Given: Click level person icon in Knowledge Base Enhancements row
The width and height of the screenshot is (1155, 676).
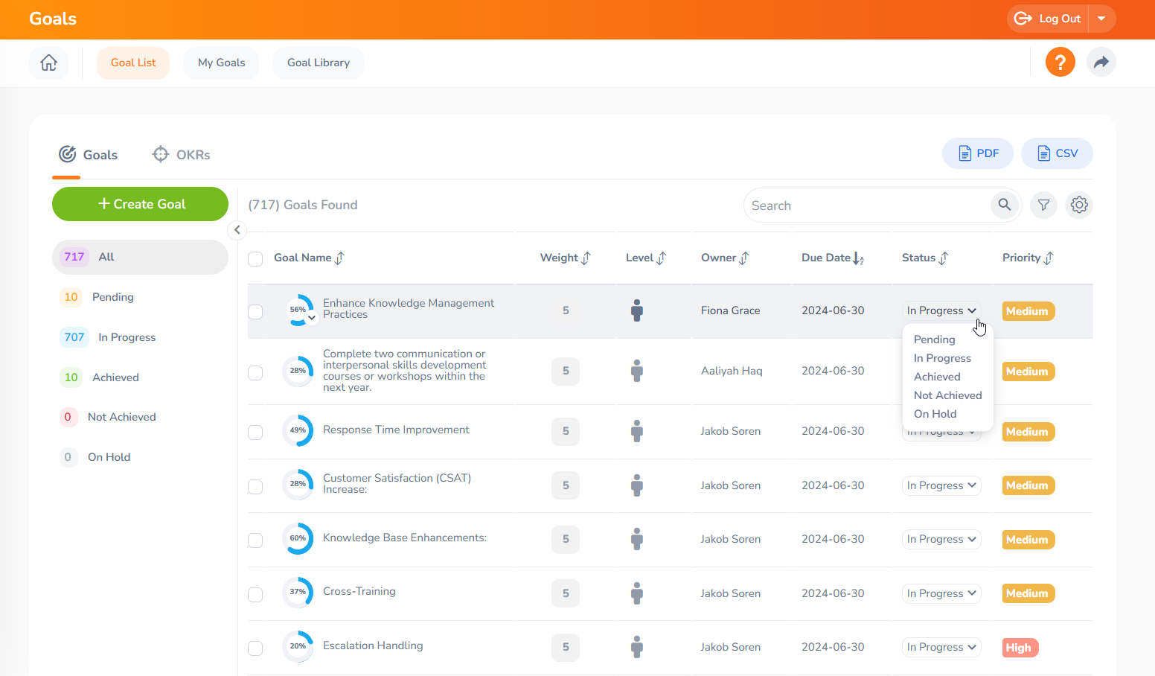Looking at the screenshot, I should click(636, 539).
